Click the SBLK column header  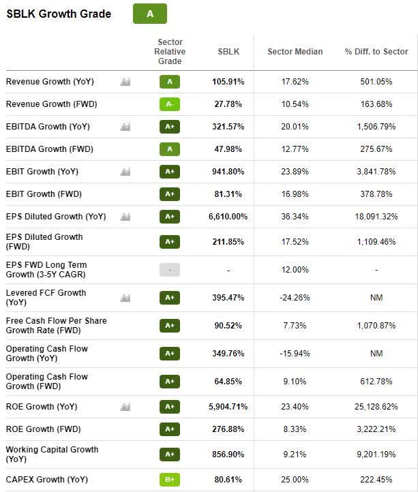228,52
